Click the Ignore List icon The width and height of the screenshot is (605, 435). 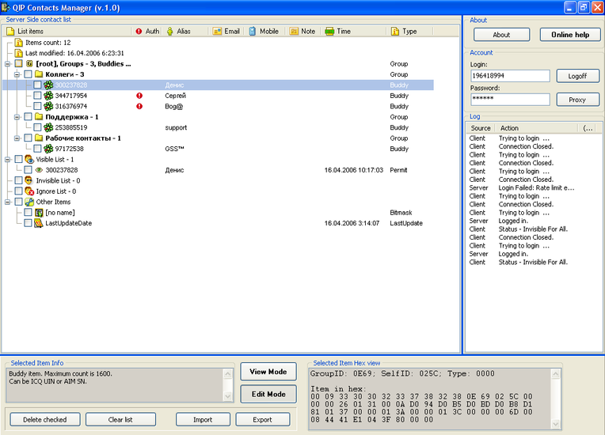coord(29,191)
